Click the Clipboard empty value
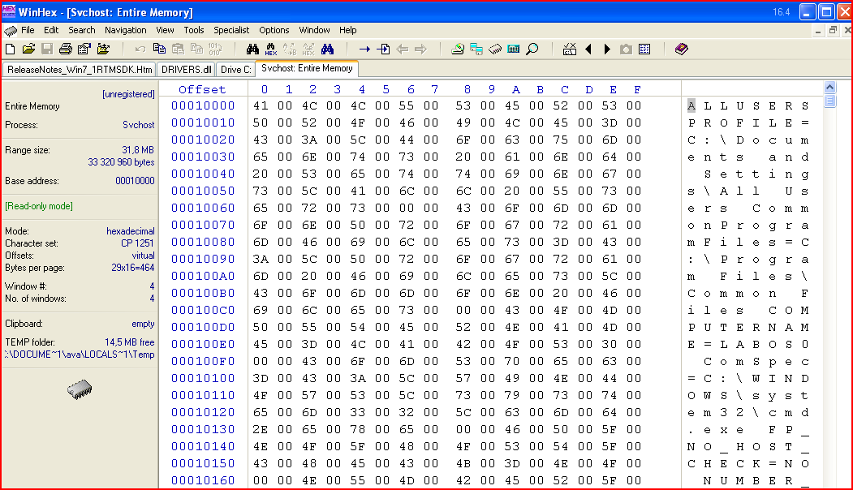This screenshot has width=853, height=490. [143, 324]
